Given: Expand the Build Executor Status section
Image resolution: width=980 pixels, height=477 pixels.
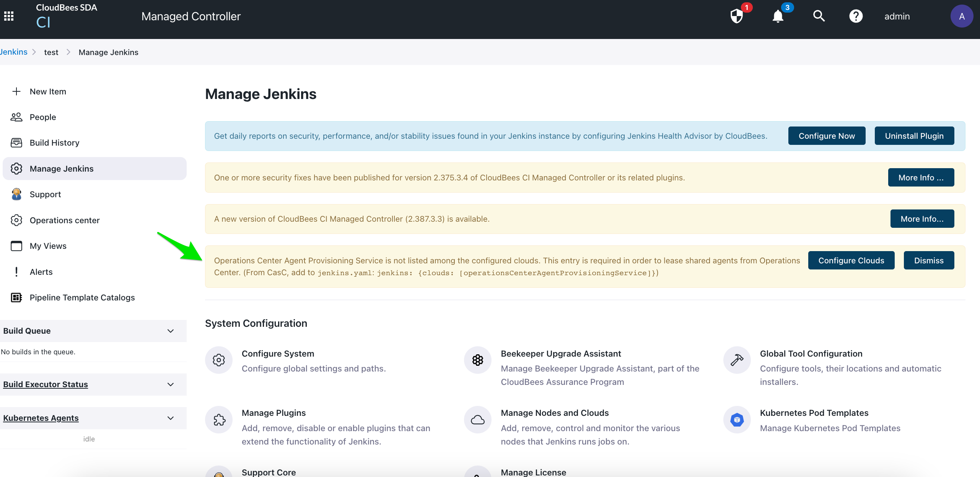Looking at the screenshot, I should tap(172, 384).
